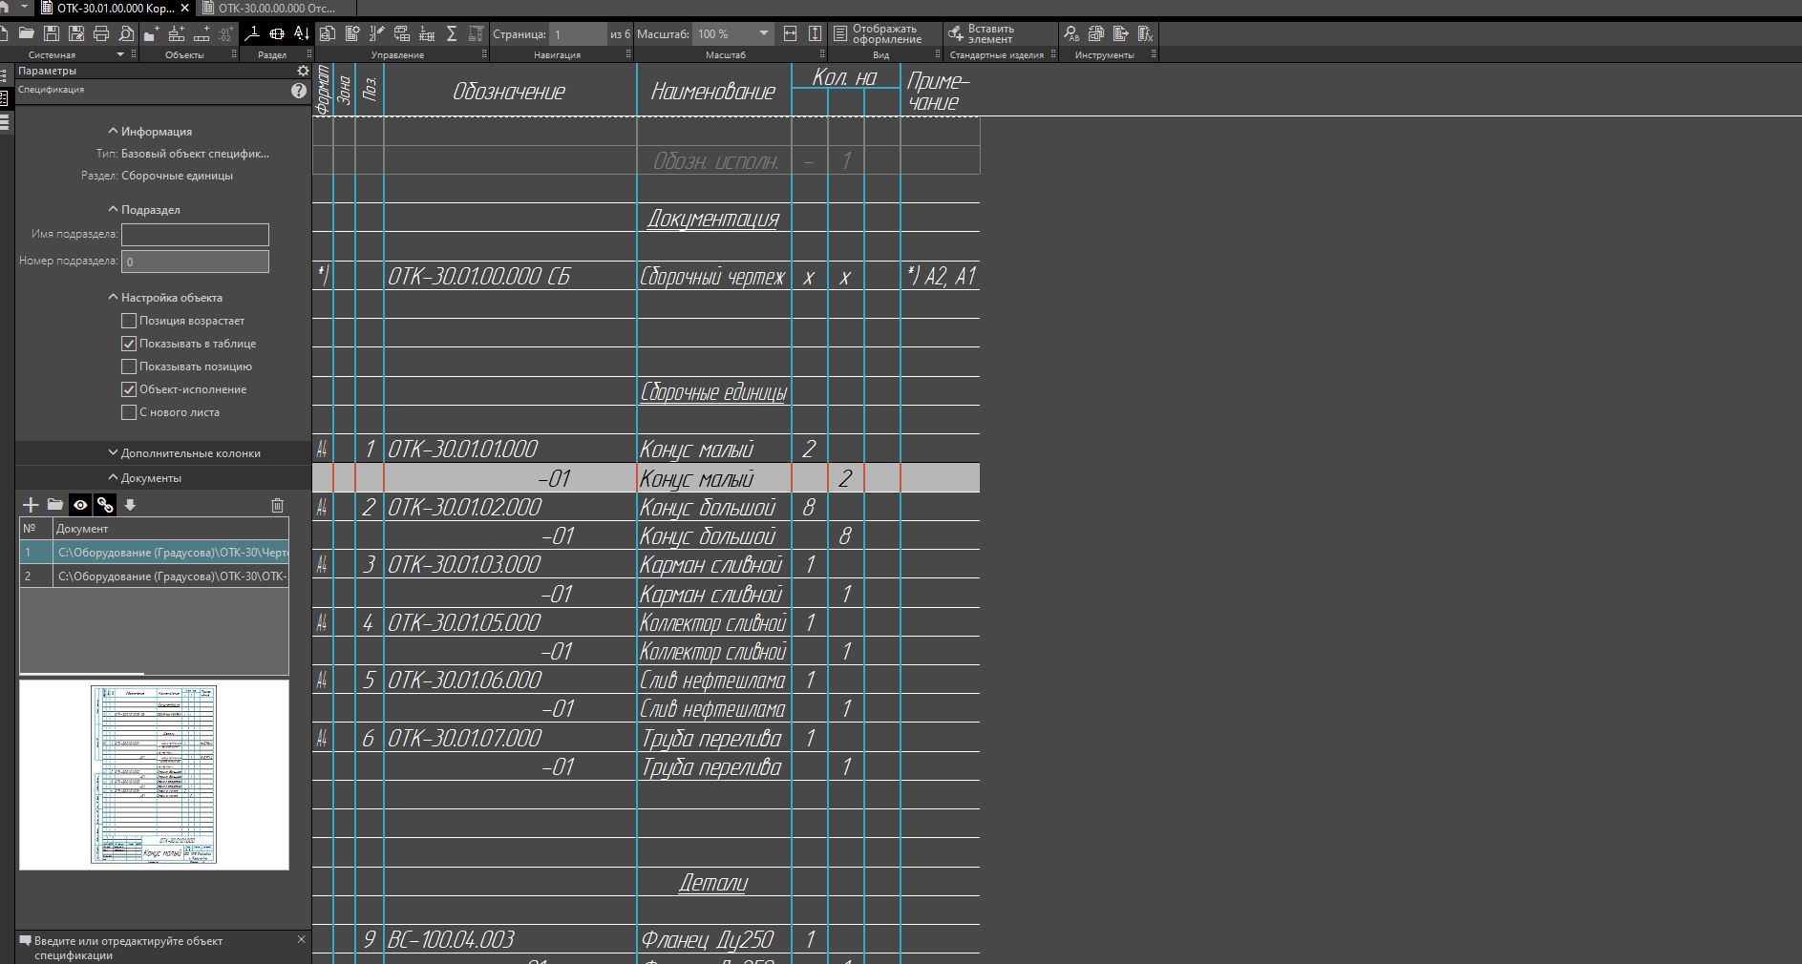The height and width of the screenshot is (964, 1802).
Task: Fit page to height
Action: pos(815,33)
